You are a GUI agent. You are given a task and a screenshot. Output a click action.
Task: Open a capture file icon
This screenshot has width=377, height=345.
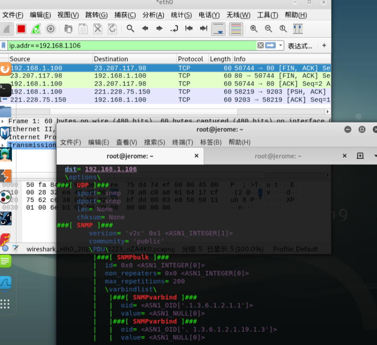click(x=68, y=29)
